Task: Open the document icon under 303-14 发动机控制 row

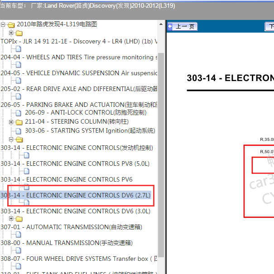Action: tap(27, 155)
